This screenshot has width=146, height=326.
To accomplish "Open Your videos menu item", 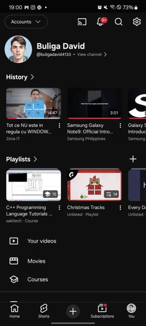I will pyautogui.click(x=73, y=241).
